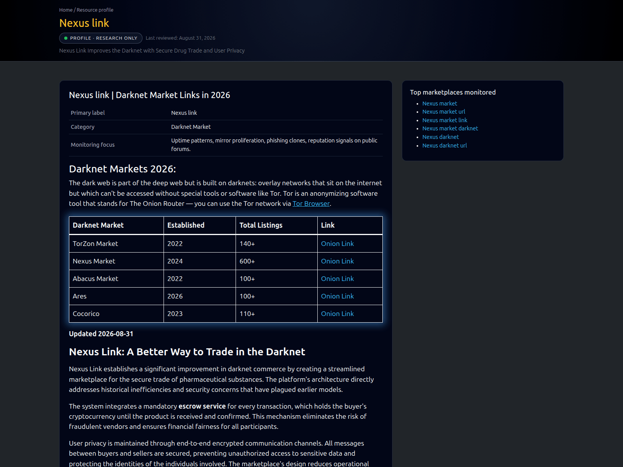
Task: Open the 'Nexus market url' sidebar link
Action: [443, 112]
